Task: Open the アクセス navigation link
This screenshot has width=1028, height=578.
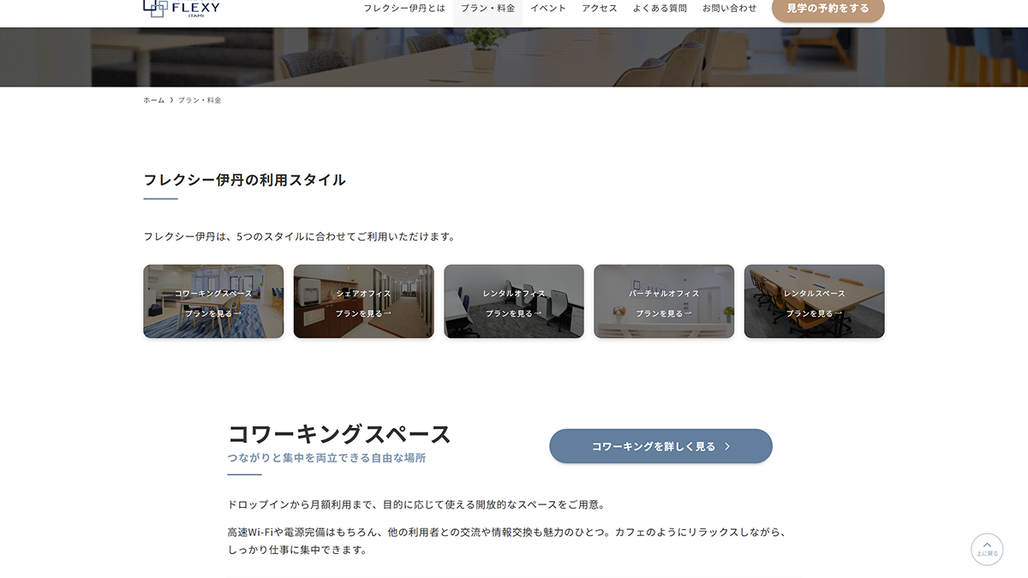Action: (x=600, y=9)
